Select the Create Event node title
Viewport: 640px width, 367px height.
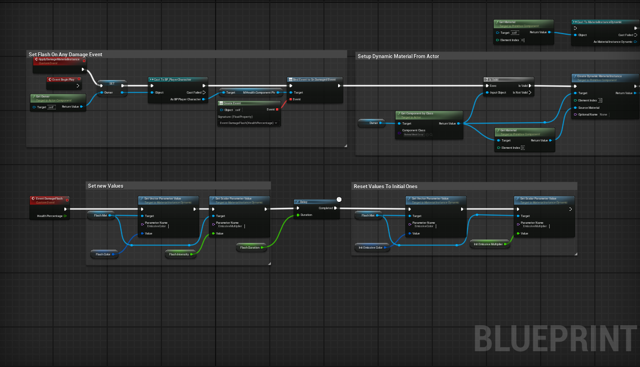tap(233, 103)
